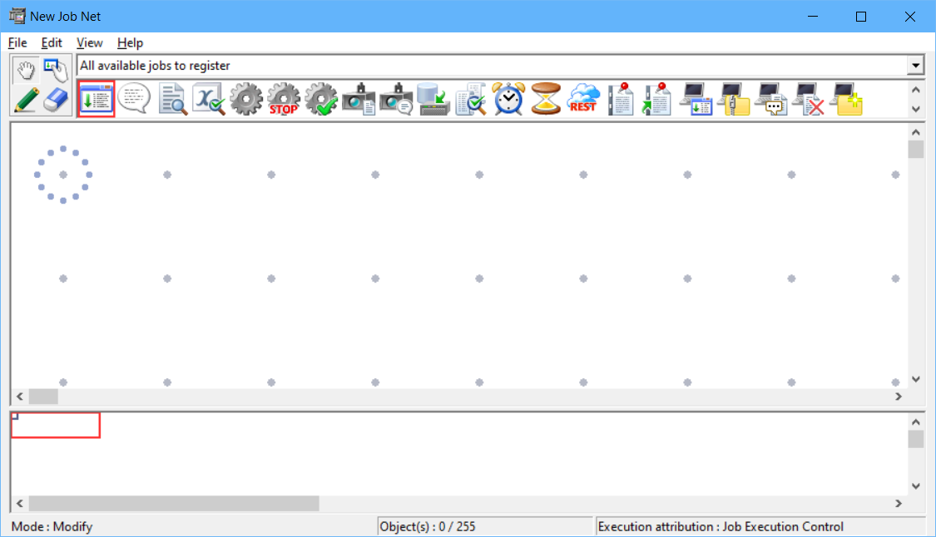Click the pinned document job icon
This screenshot has height=537, width=936.
620,99
